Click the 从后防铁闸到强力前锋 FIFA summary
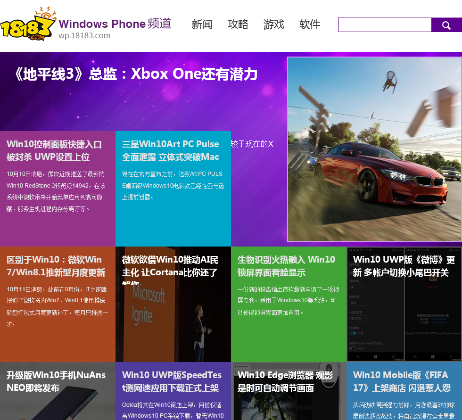Image resolution: width=462 pixels, height=420 pixels. click(x=404, y=410)
